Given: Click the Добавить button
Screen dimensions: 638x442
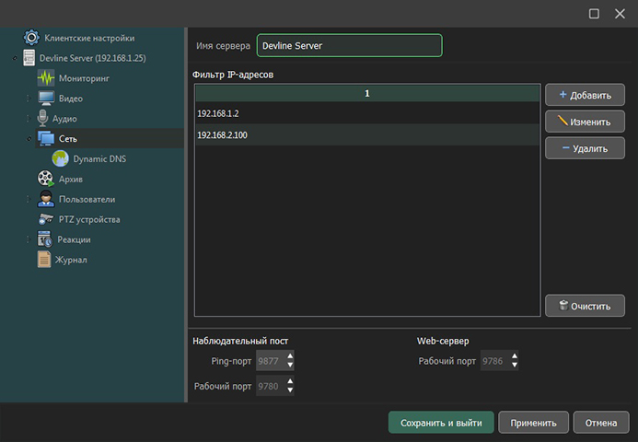Looking at the screenshot, I should click(585, 95).
